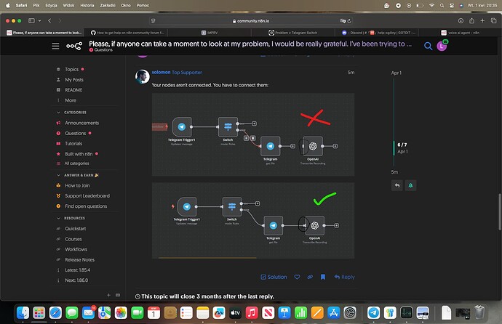Click Next: 1.86.0 version entry
Image resolution: width=502 pixels, height=324 pixels.
(76, 280)
